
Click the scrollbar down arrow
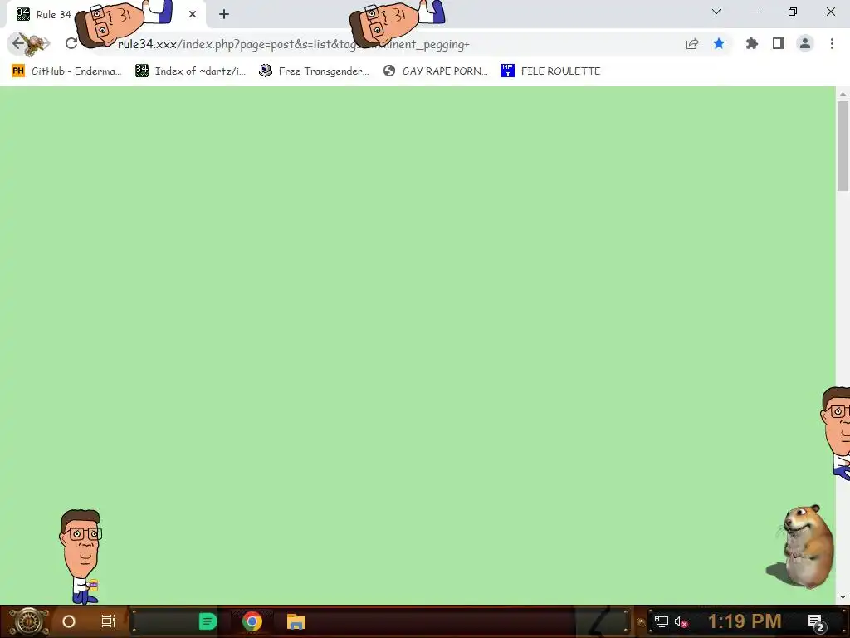(843, 597)
